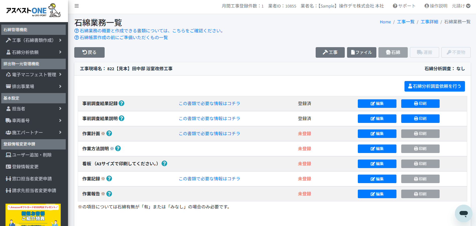
Task: Open the chat support bubble icon
Action: point(463,213)
